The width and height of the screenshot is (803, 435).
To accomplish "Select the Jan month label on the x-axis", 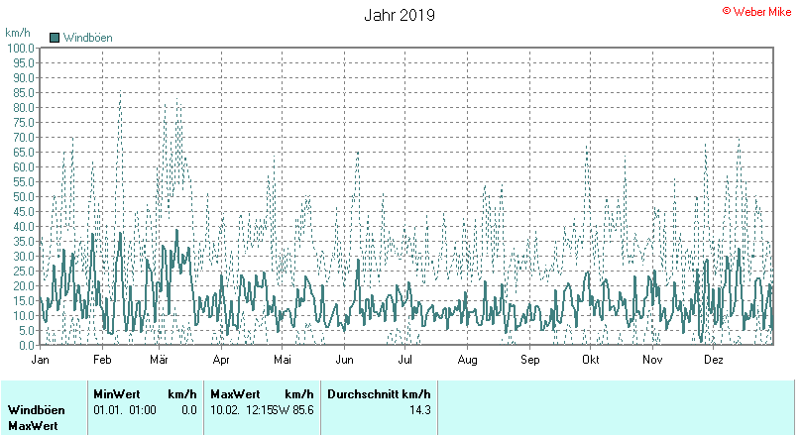I will tap(41, 360).
